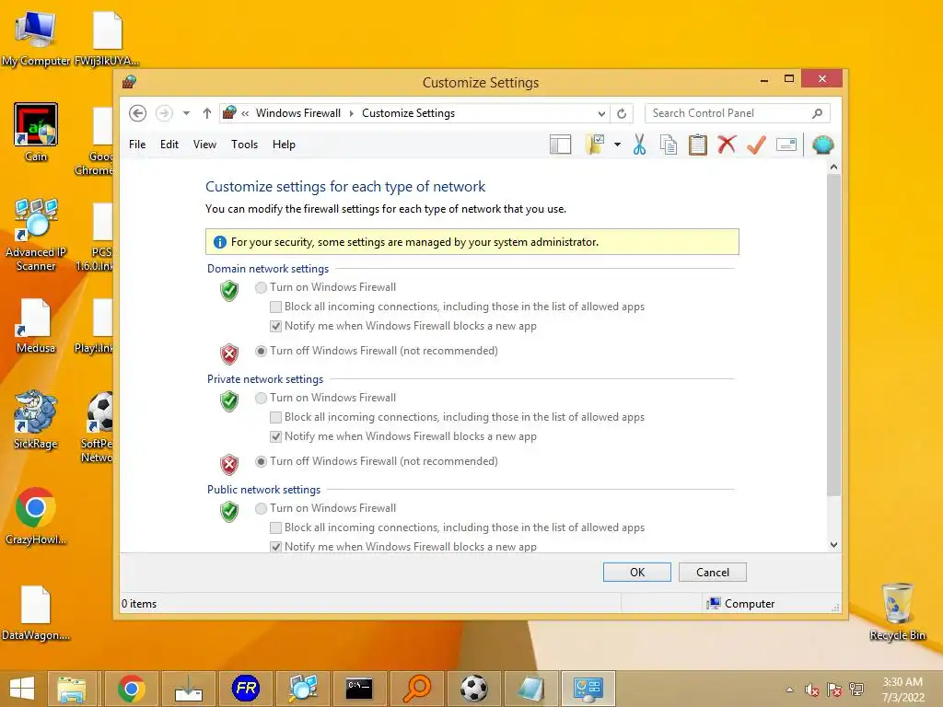Click Windows Firewall in the breadcrumb path
943x707 pixels.
click(298, 113)
